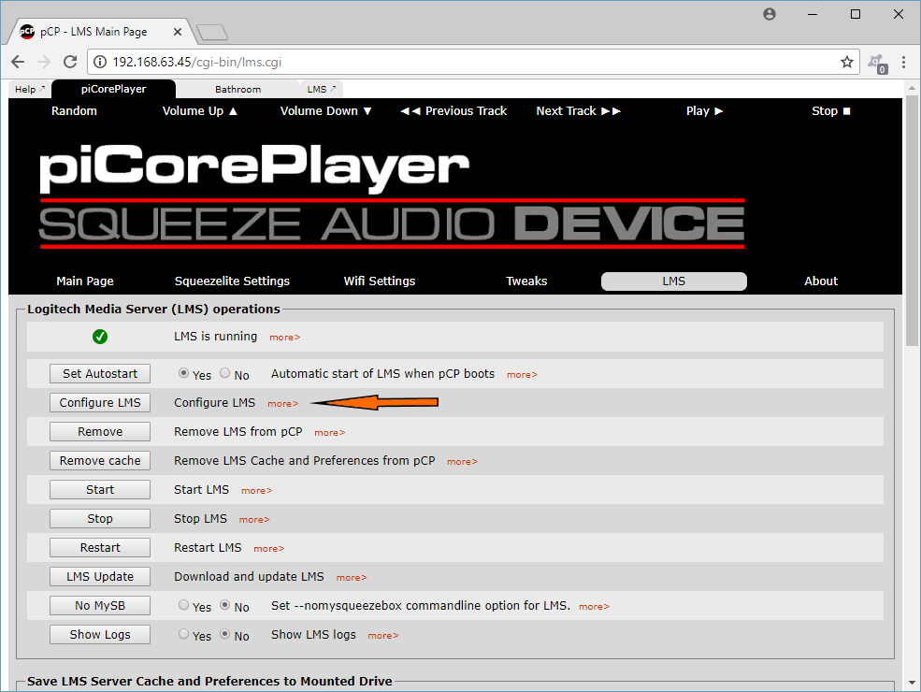
Task: Click the scrollbar down arrow
Action: pyautogui.click(x=912, y=683)
